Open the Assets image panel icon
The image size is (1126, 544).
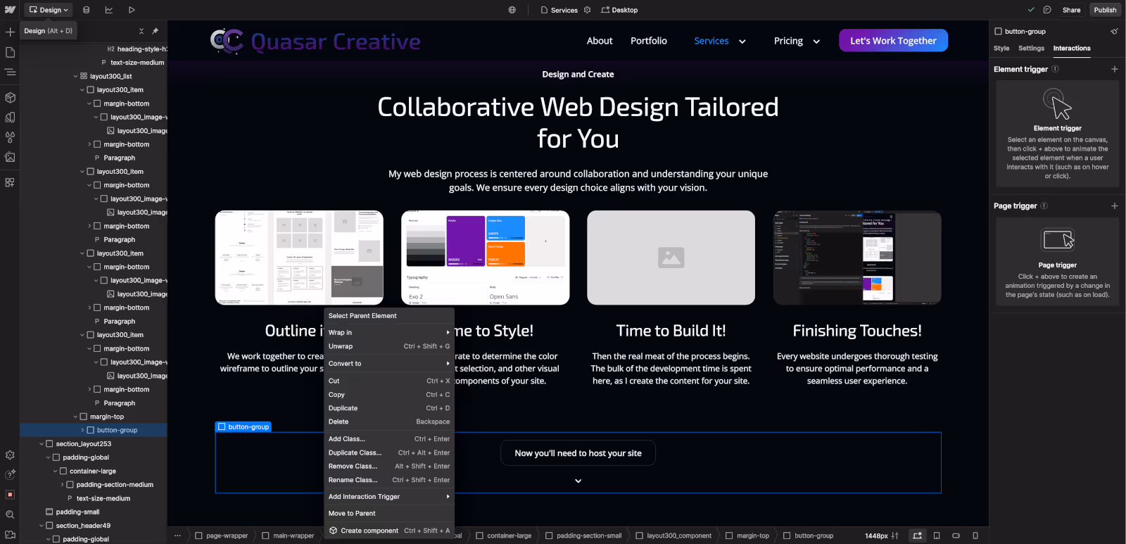pyautogui.click(x=10, y=157)
